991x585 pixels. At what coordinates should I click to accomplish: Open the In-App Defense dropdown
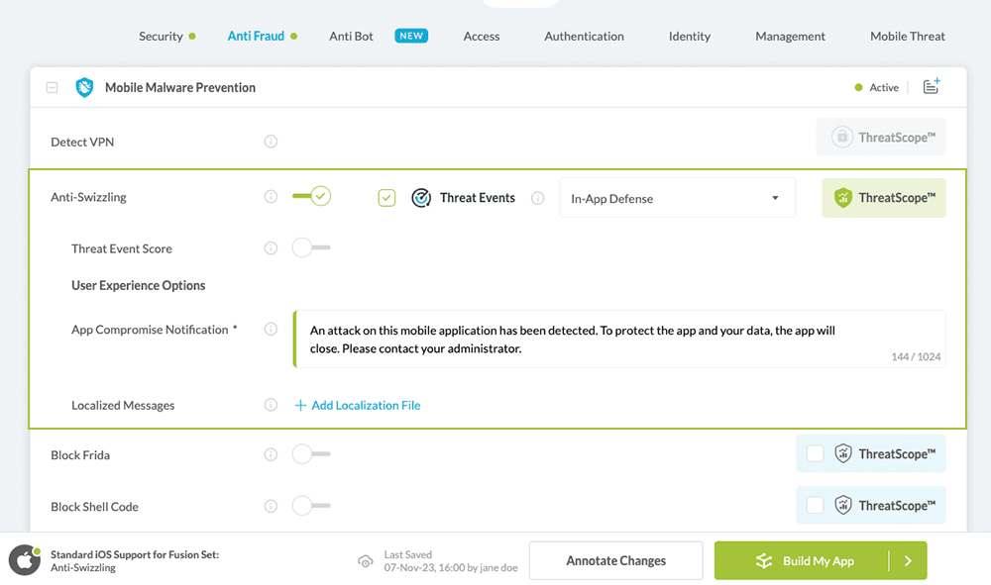point(677,198)
